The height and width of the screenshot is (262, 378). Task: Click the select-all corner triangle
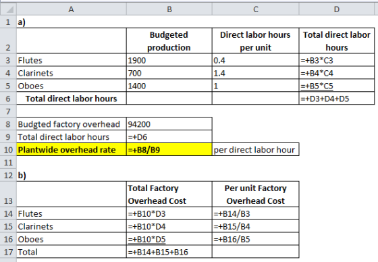(x=10, y=9)
